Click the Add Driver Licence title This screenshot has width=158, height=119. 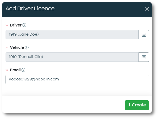(30, 9)
